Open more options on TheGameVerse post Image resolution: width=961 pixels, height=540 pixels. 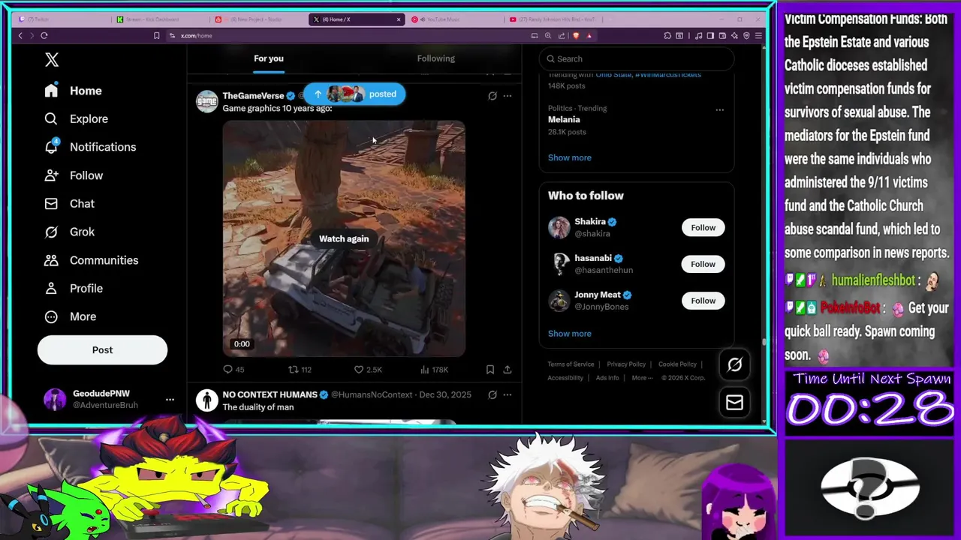pos(508,96)
